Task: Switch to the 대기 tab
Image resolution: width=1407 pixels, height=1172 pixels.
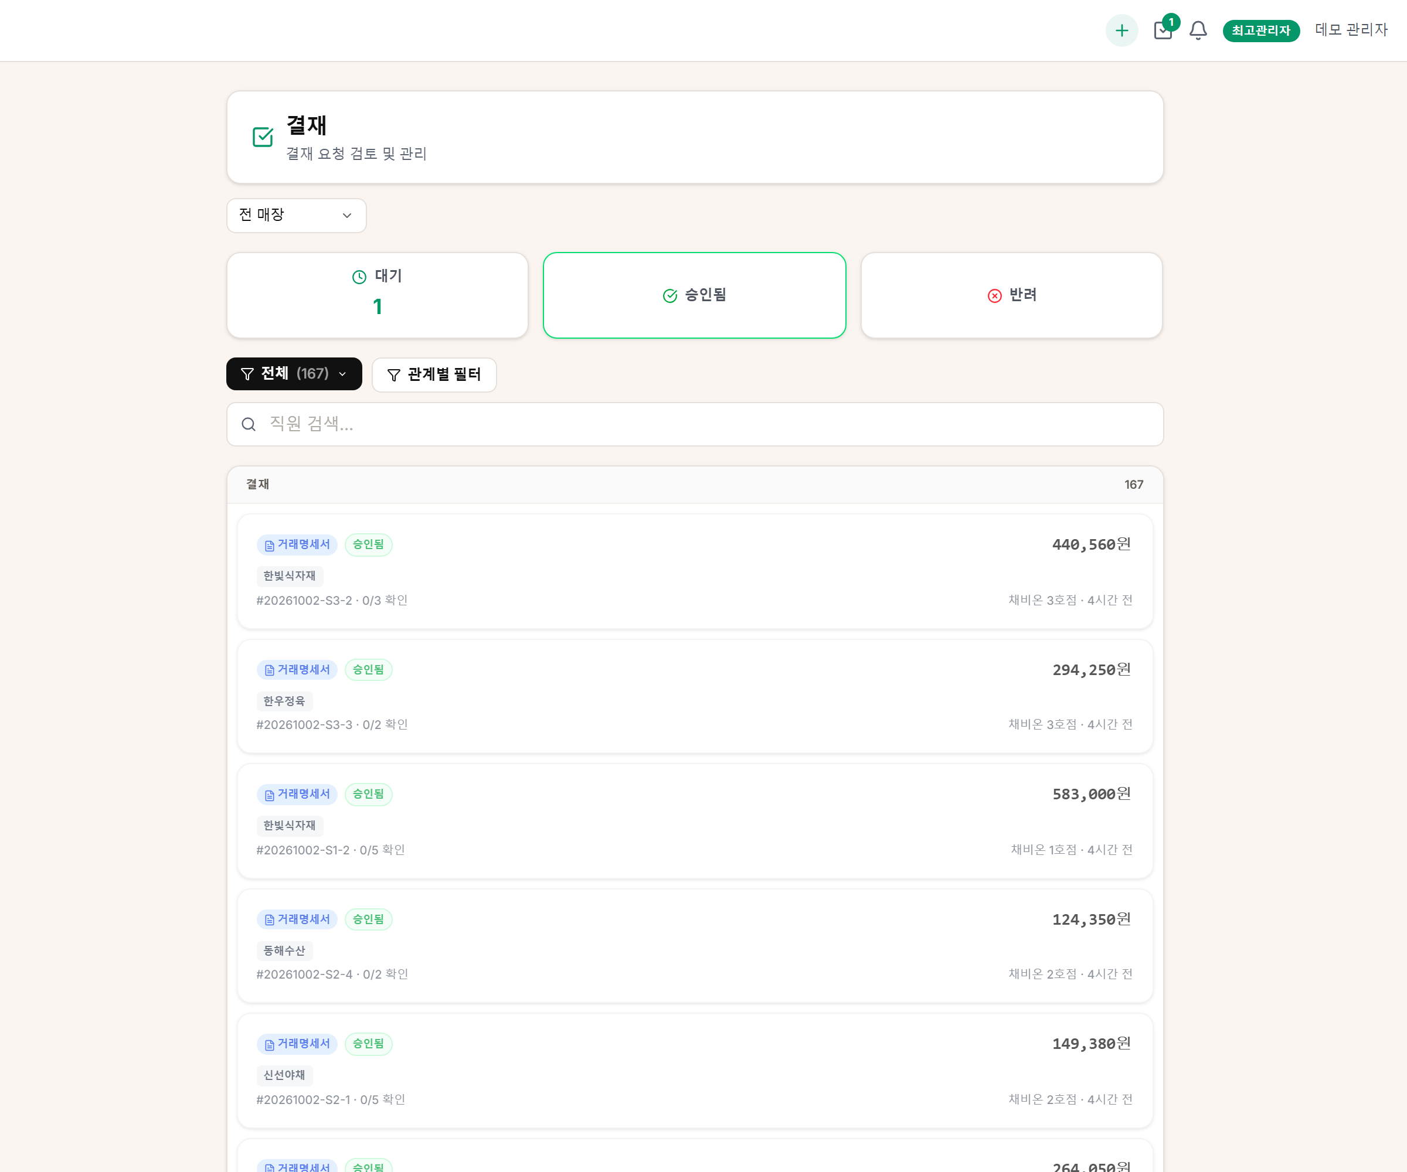Action: pos(377,295)
